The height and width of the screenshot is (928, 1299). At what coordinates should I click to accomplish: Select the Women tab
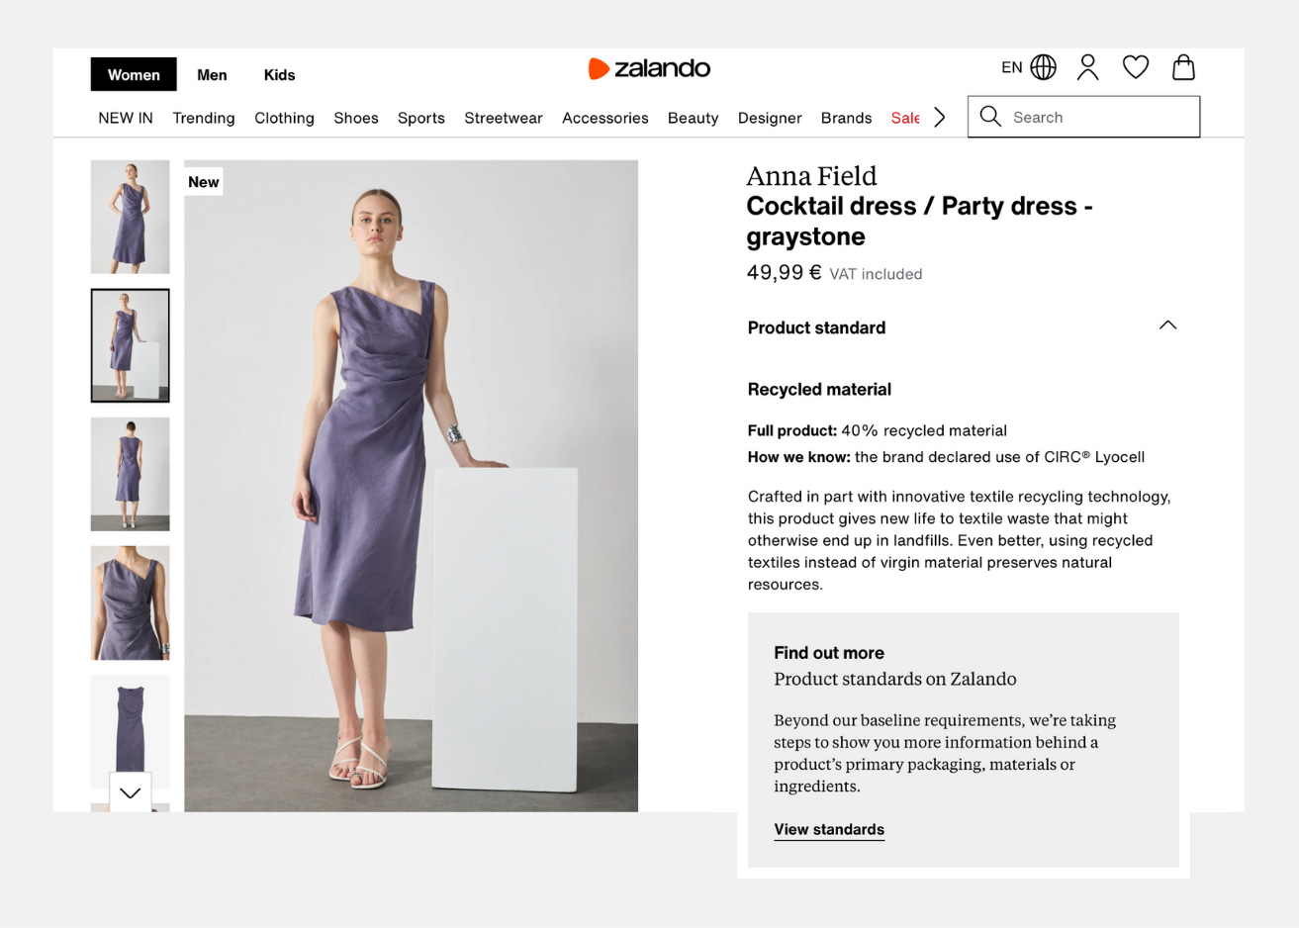click(x=134, y=75)
